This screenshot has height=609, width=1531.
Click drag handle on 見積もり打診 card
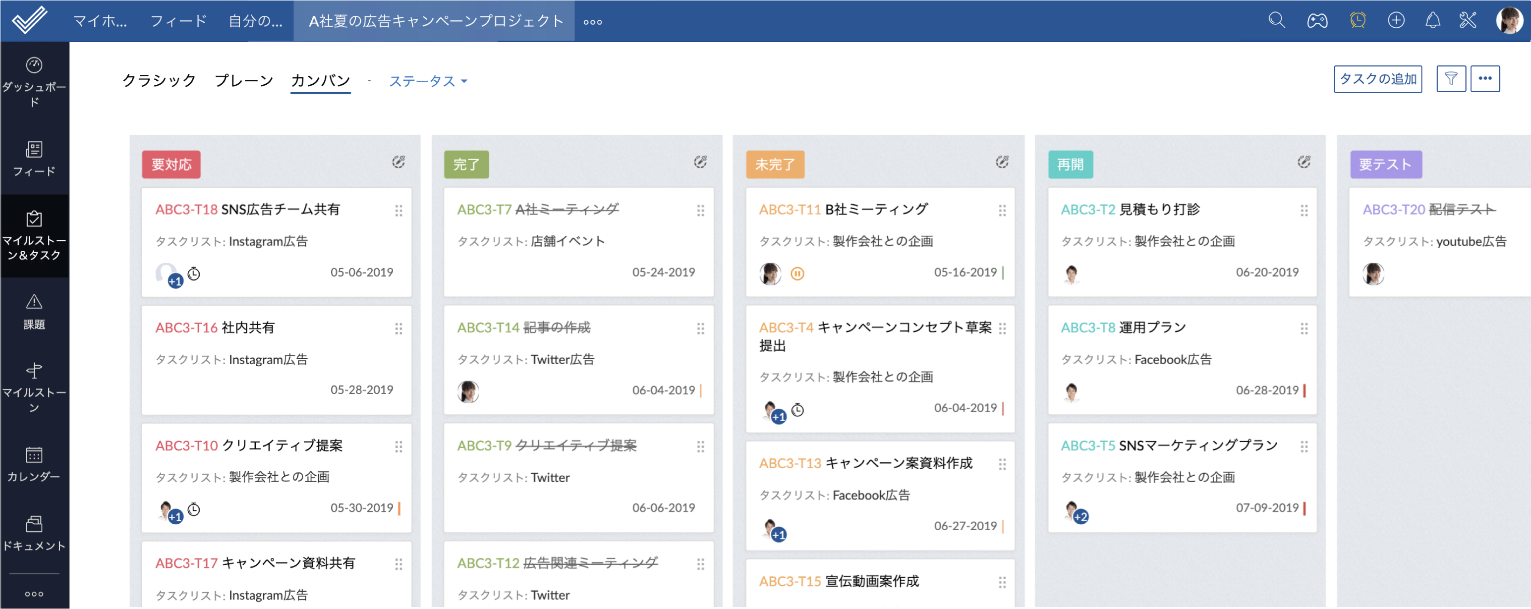click(x=1304, y=210)
